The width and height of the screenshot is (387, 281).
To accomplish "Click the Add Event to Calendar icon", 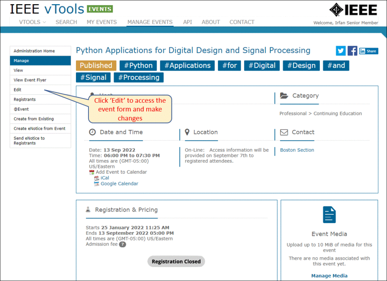I will 92,172.
